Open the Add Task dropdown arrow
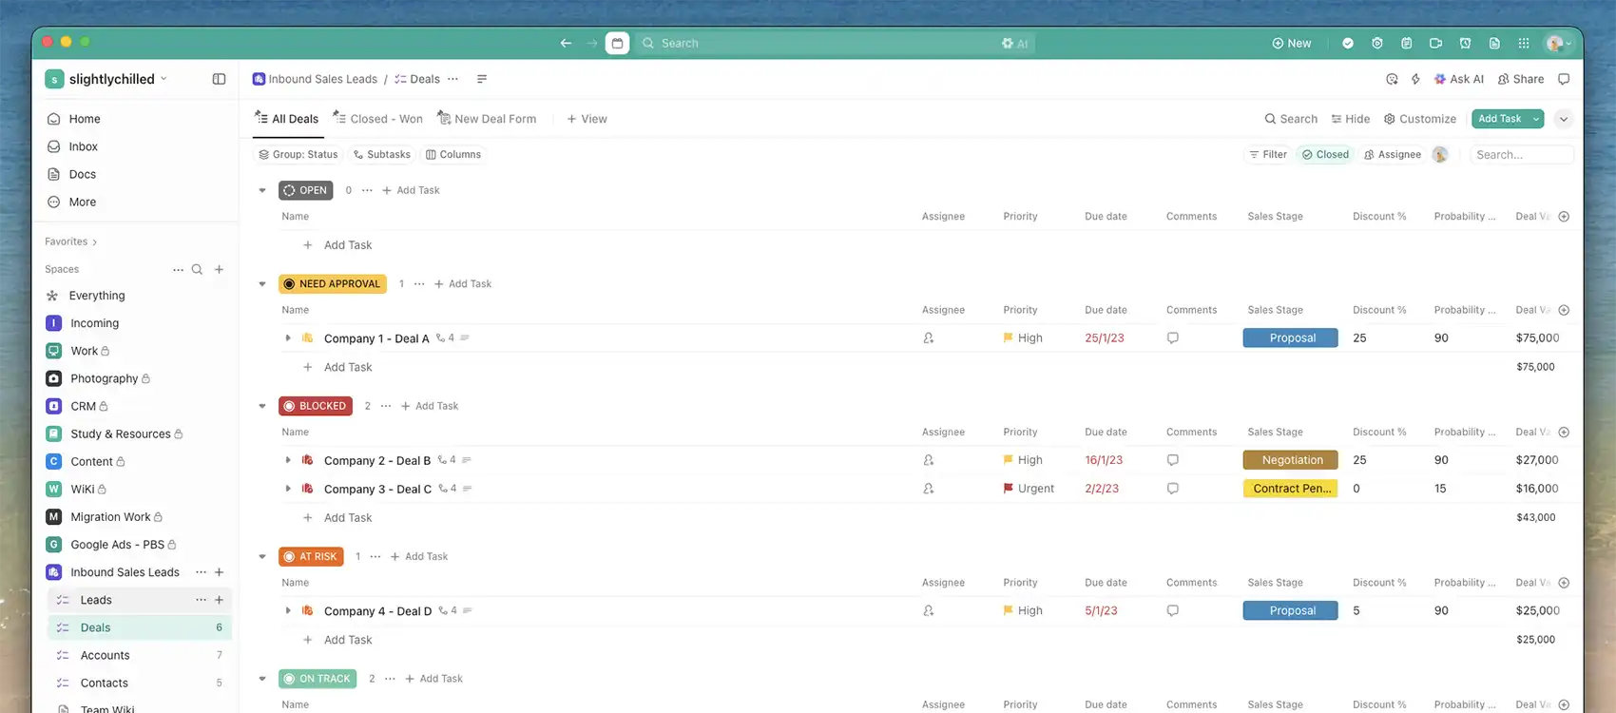Image resolution: width=1616 pixels, height=713 pixels. point(1536,119)
